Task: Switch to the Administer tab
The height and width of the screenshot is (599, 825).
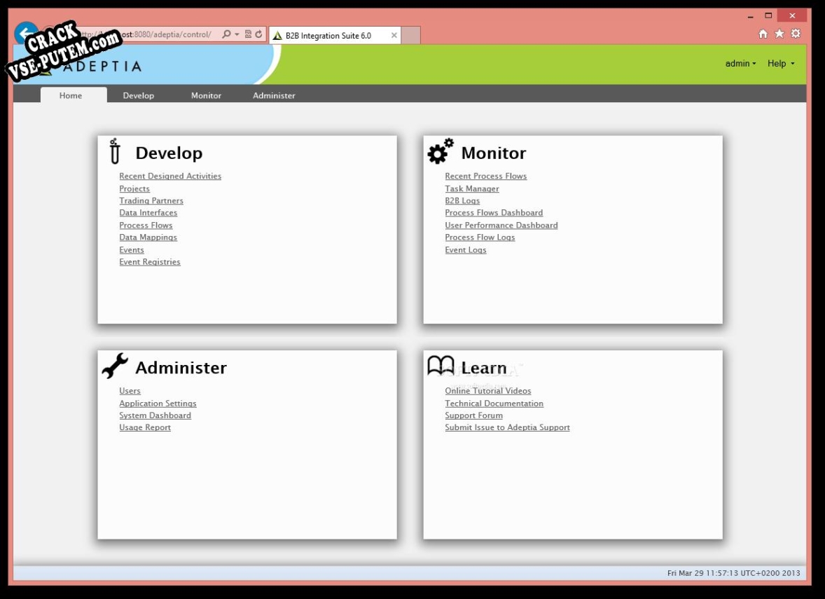Action: pyautogui.click(x=274, y=95)
